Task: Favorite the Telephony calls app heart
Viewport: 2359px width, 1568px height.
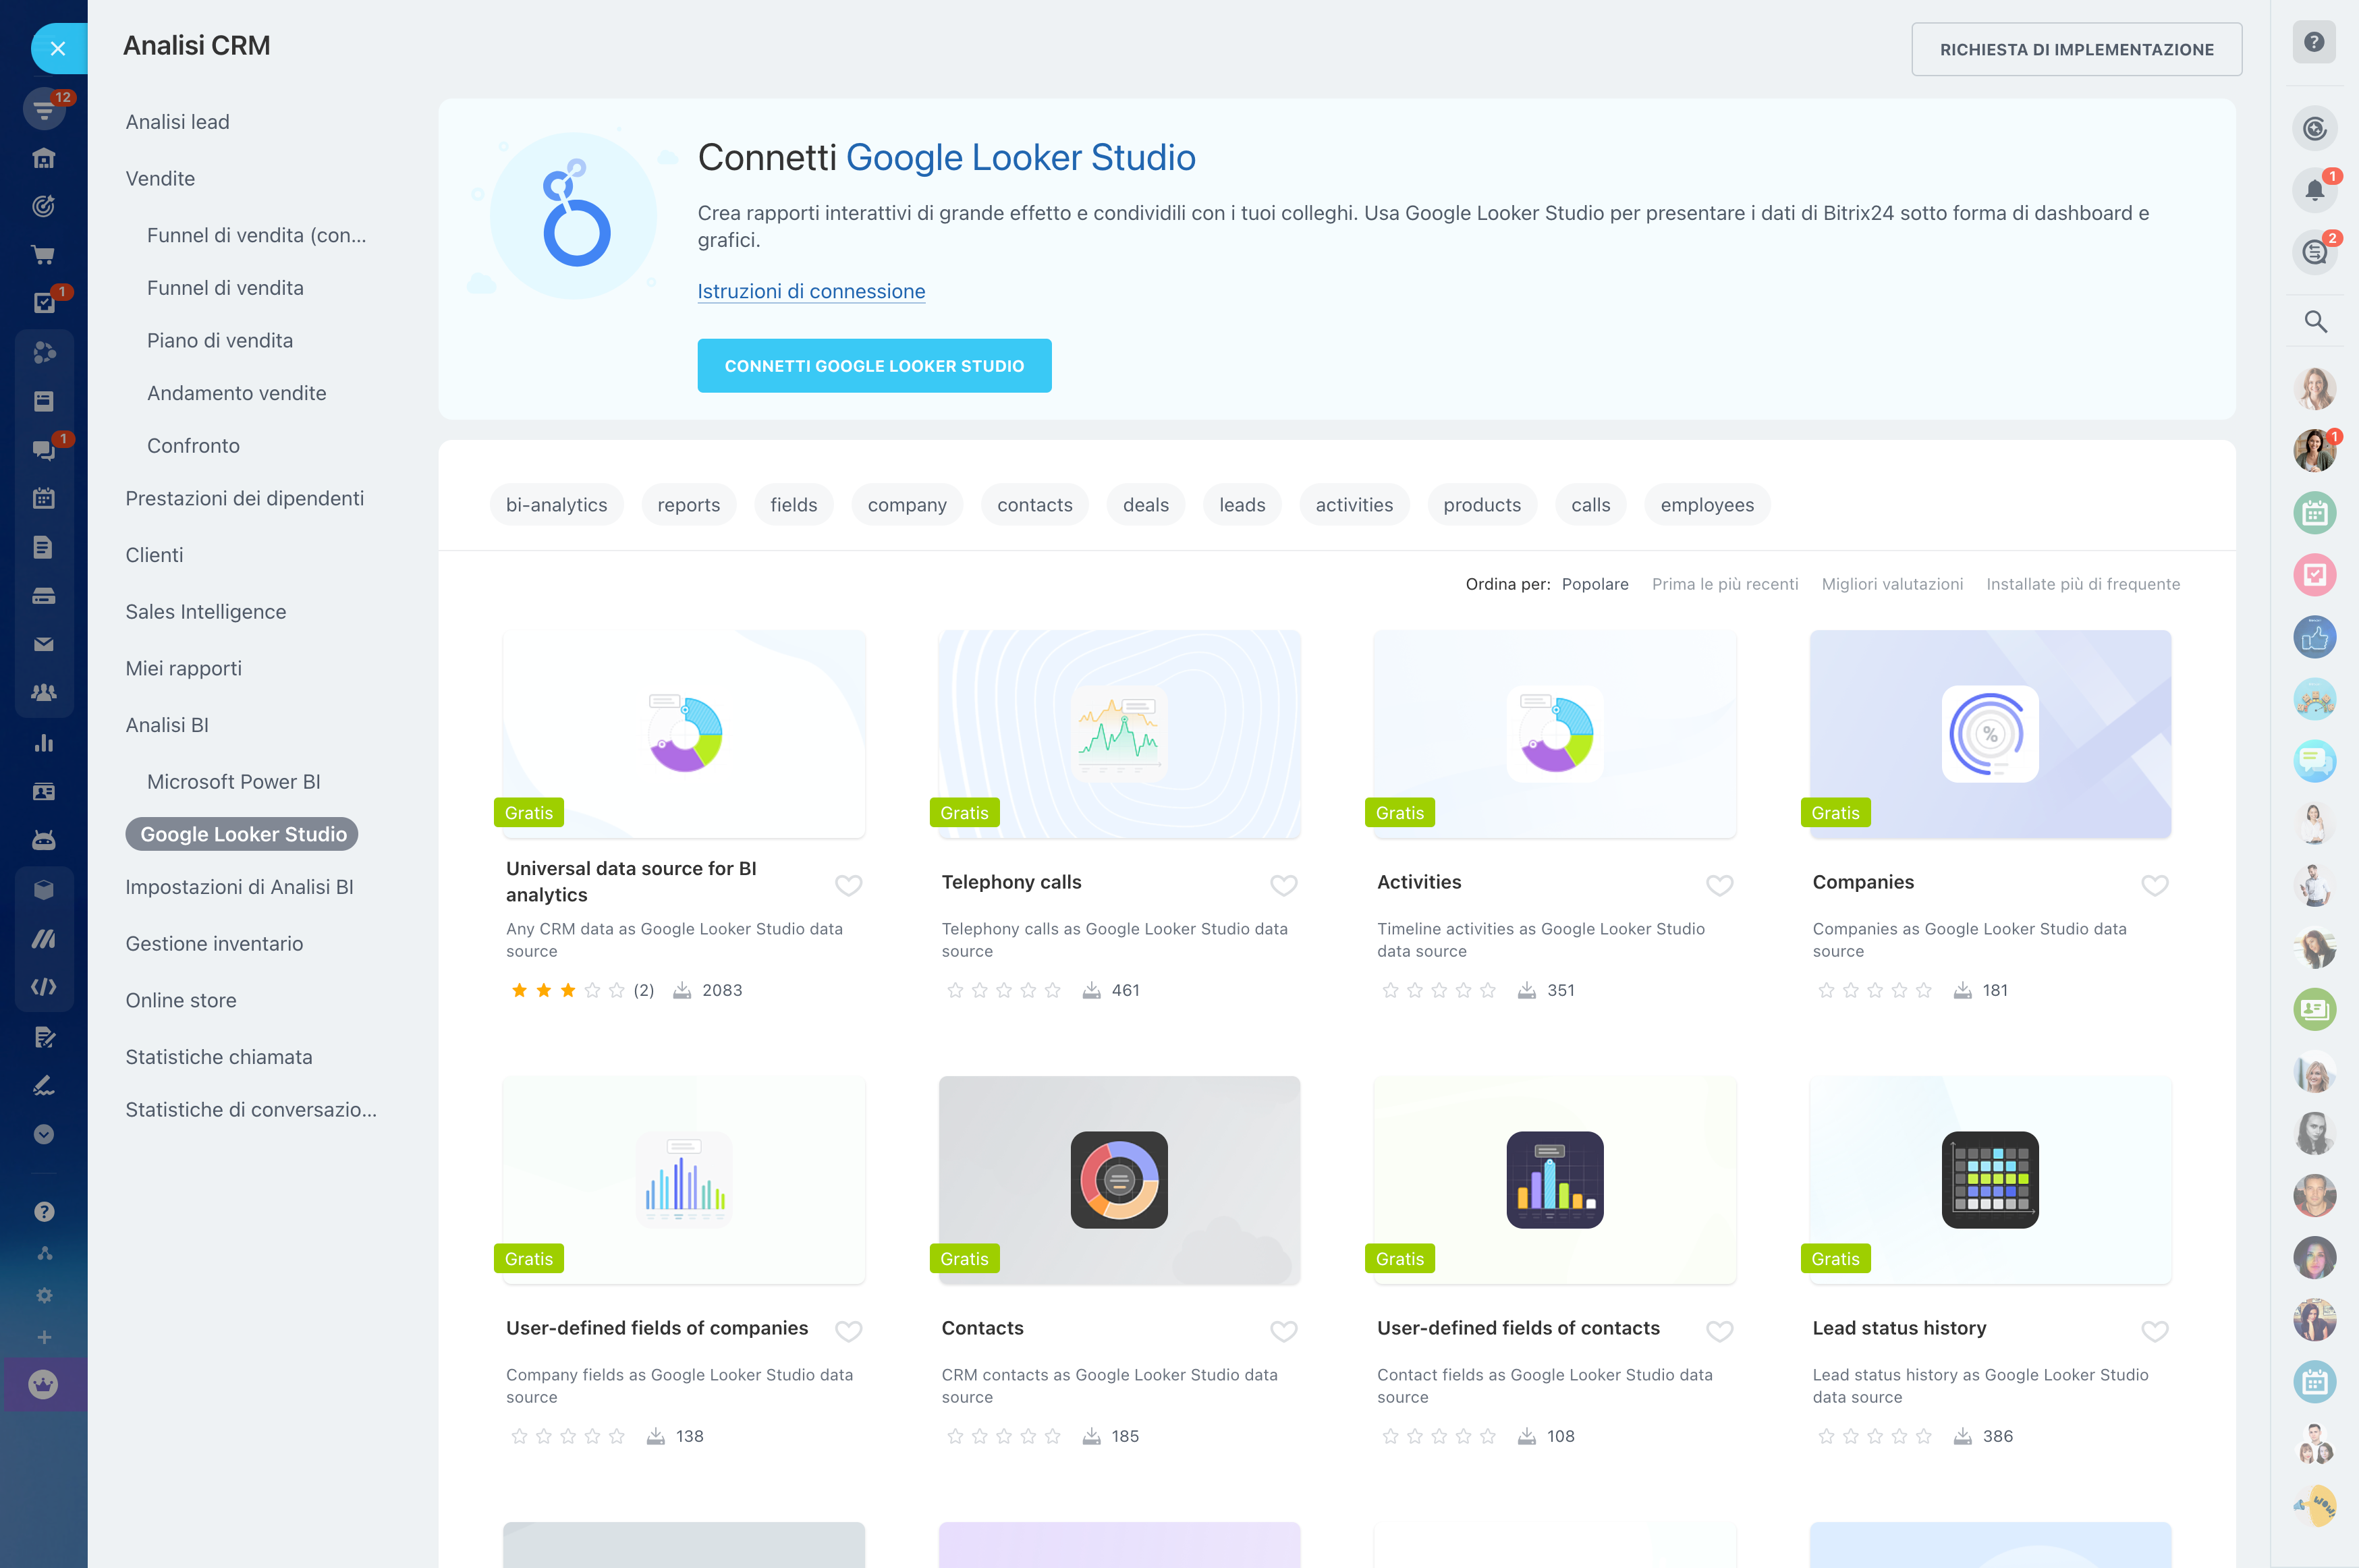Action: [1283, 885]
